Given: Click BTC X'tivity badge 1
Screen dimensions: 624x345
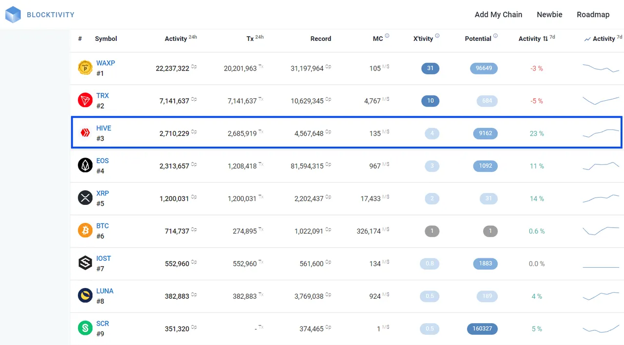Looking at the screenshot, I should 431,231.
